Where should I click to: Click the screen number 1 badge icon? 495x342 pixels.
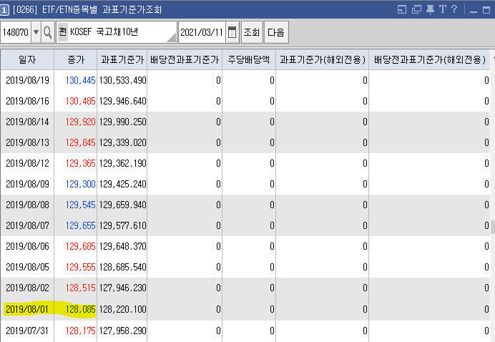point(5,10)
